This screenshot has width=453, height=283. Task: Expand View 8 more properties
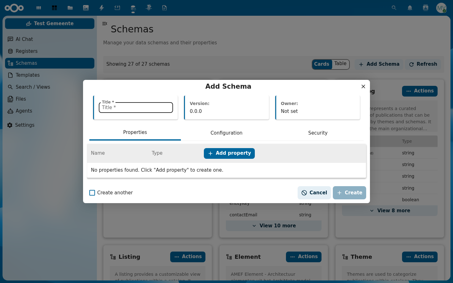pos(390,211)
